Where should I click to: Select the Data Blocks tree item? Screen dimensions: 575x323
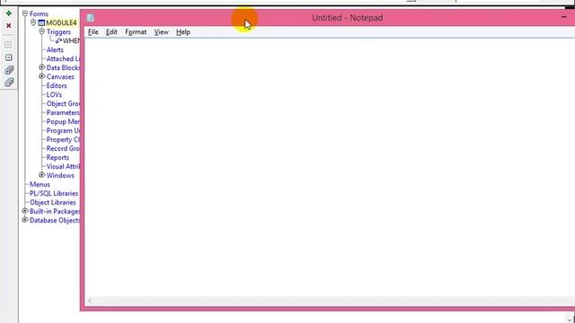click(x=63, y=68)
